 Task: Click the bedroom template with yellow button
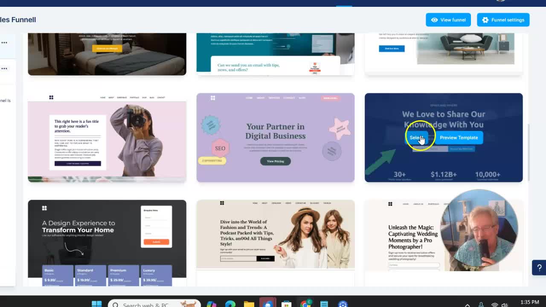107,54
